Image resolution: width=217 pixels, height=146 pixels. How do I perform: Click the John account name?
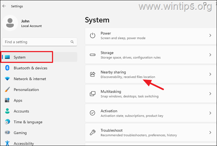[x=25, y=21]
